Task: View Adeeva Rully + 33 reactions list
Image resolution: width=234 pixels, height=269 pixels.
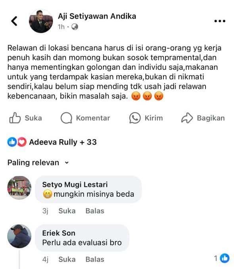Action: pos(63,142)
